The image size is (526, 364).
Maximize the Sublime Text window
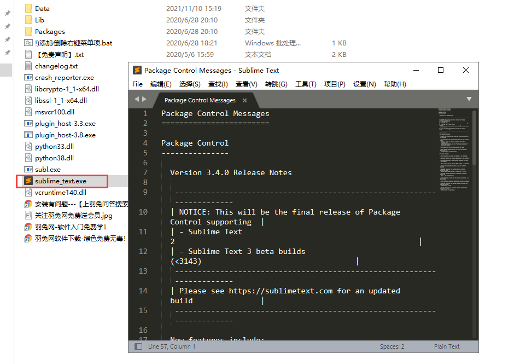click(x=441, y=70)
